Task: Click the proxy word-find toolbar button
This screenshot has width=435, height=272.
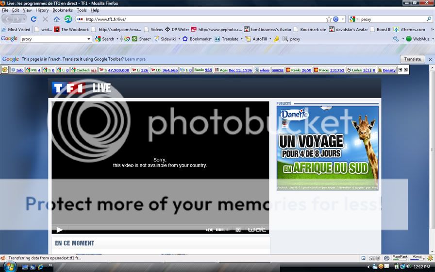Action: 291,39
